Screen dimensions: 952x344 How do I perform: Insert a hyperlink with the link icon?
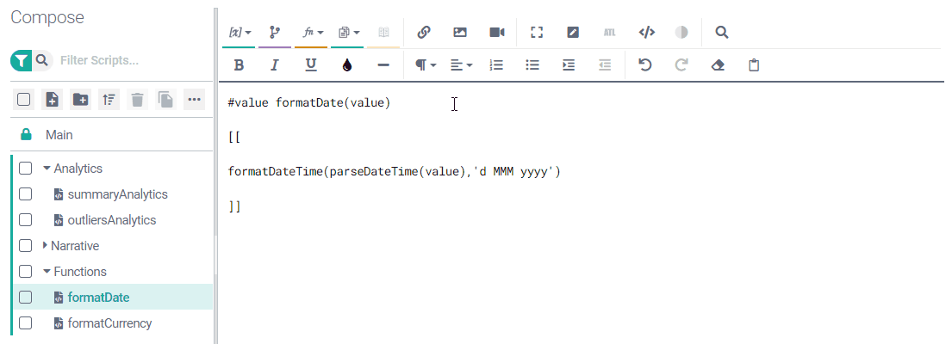(424, 33)
